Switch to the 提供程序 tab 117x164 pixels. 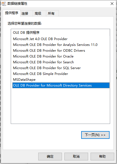click(x=12, y=13)
